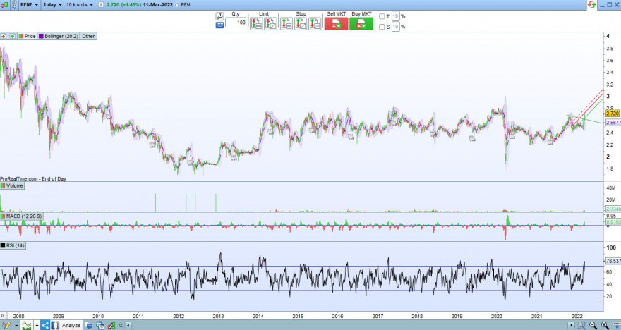
Task: Click the blue keyboard icon under the wrench
Action: (x=219, y=25)
